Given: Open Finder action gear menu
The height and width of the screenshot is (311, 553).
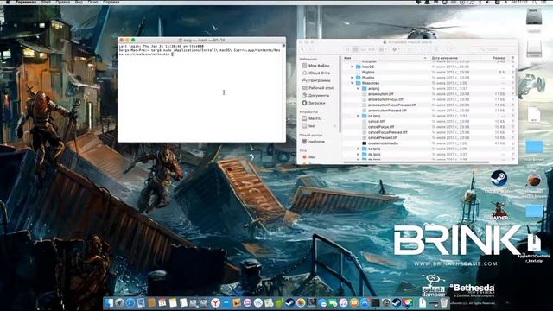Looking at the screenshot, I should (x=396, y=49).
